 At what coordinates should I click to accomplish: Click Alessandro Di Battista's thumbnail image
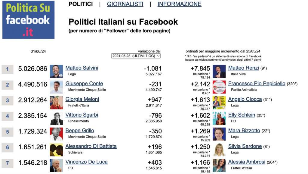(56, 150)
